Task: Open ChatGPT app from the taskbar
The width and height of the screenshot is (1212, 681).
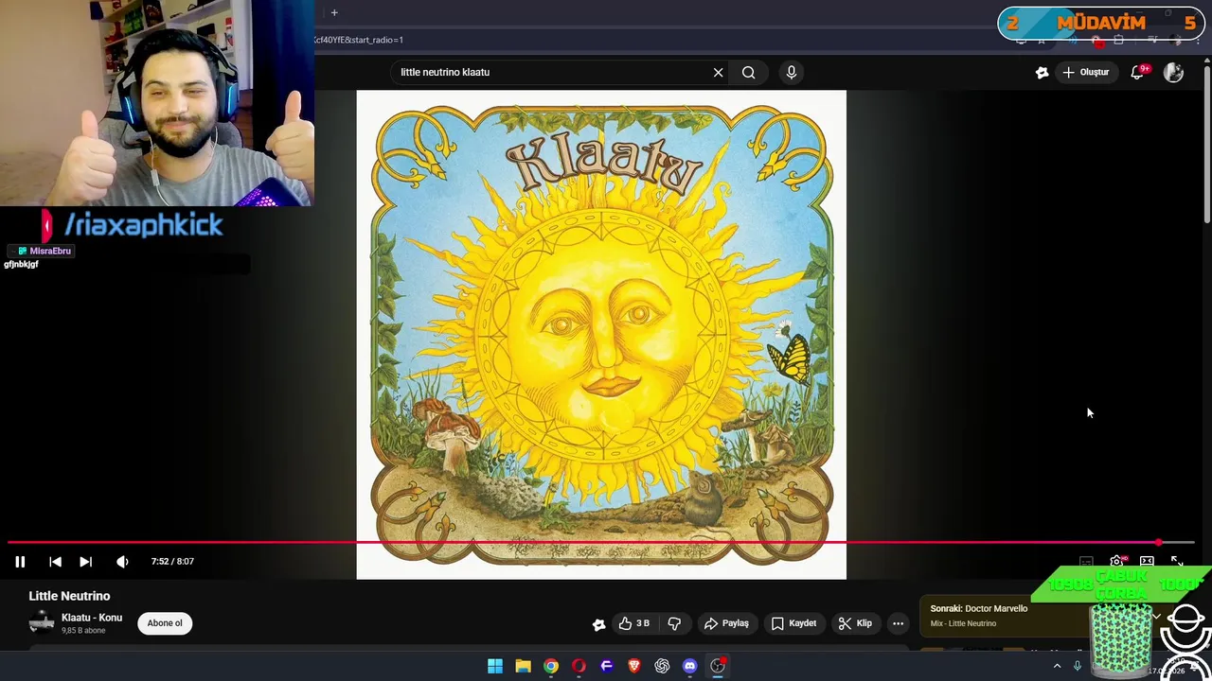Action: (x=662, y=666)
